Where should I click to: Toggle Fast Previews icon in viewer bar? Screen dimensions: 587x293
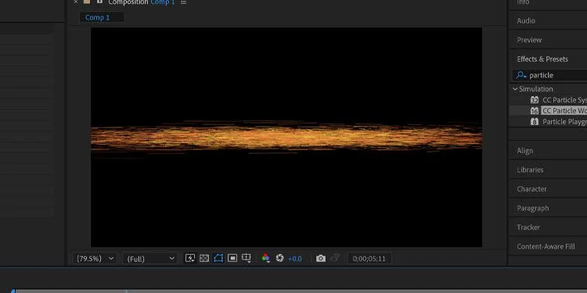(x=190, y=259)
